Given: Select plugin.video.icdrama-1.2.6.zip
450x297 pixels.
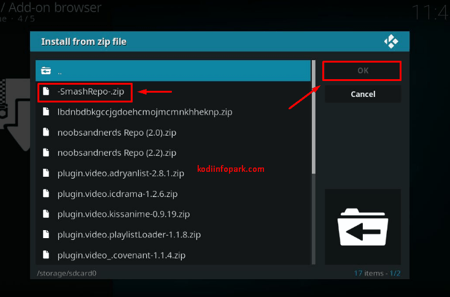Looking at the screenshot, I should 173,194.
